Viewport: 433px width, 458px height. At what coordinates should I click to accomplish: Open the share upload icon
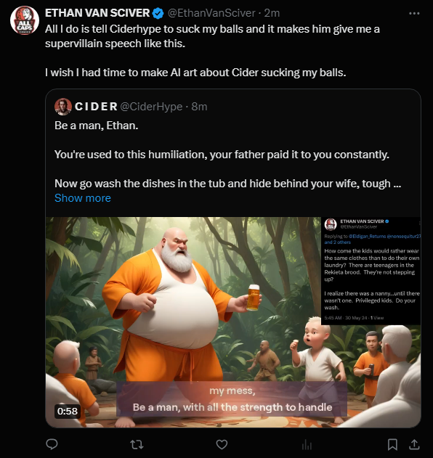click(x=414, y=444)
